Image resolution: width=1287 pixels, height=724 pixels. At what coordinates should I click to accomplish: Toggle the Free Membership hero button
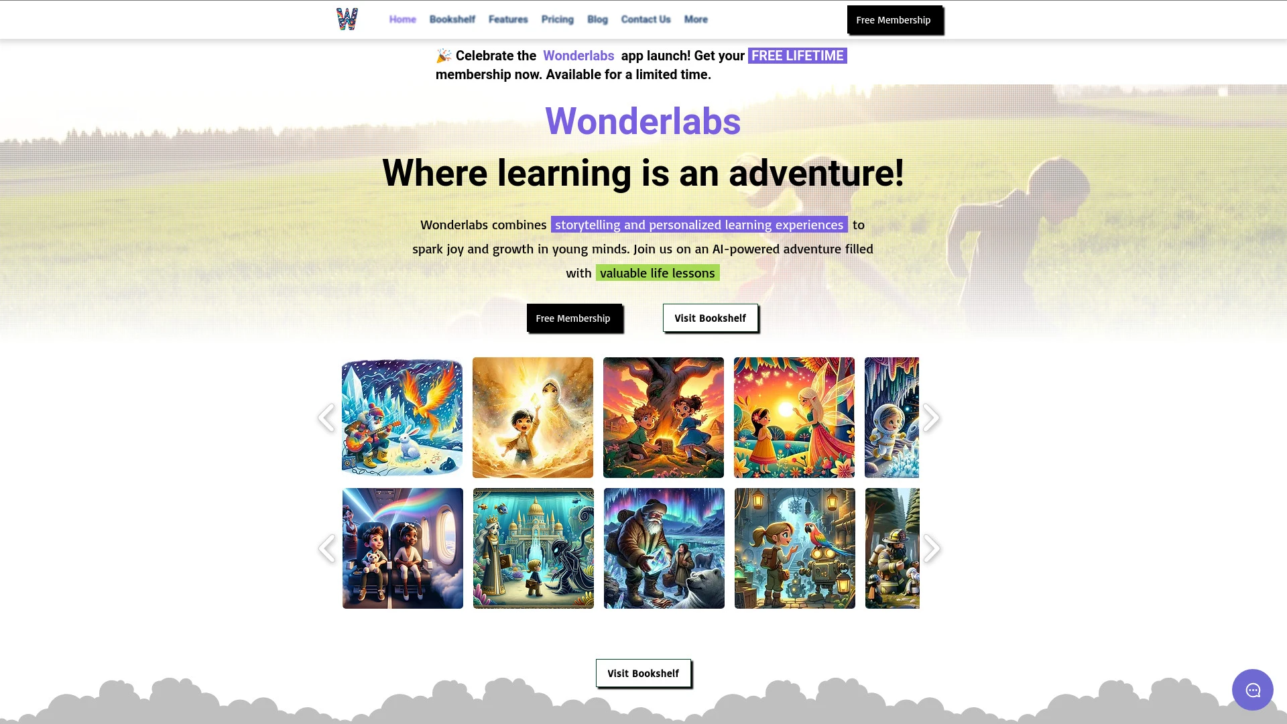[x=573, y=317]
